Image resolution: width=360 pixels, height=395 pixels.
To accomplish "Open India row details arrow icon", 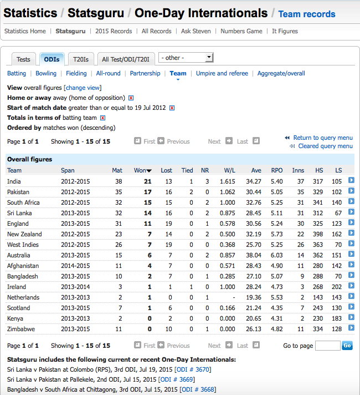I will click(351, 180).
